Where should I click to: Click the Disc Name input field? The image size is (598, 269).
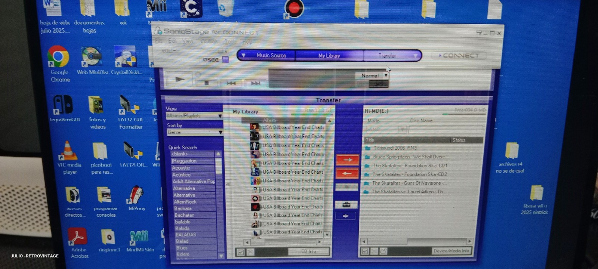(446, 130)
